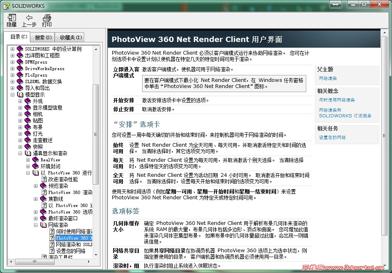Switch to the 搜索 (S) tab
Viewport: 392px width, 273px height.
42,37
